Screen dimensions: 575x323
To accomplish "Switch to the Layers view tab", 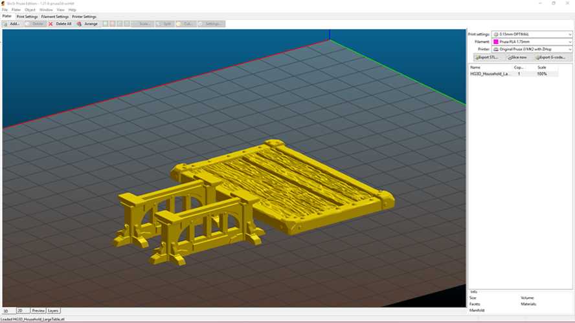I will [53, 311].
